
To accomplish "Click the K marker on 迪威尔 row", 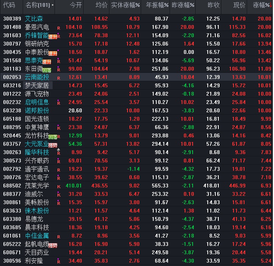I will (59, 195).
